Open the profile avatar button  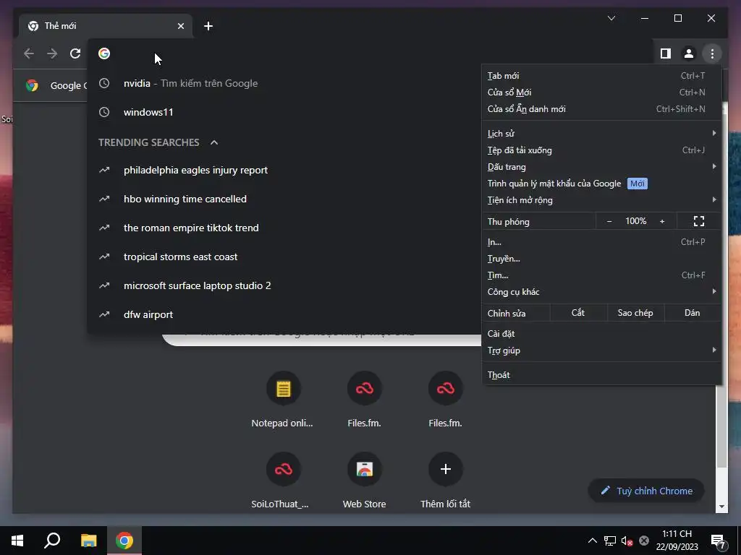pyautogui.click(x=689, y=53)
